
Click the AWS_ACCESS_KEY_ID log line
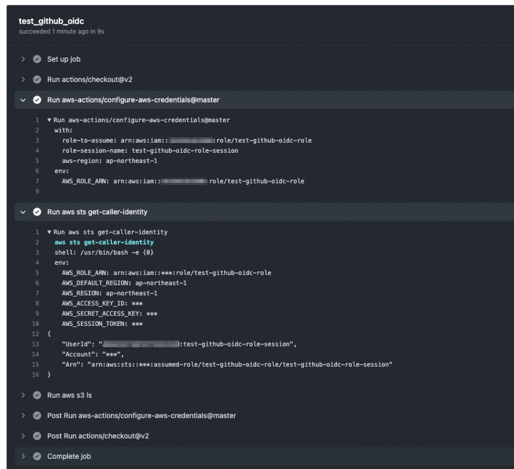(x=102, y=303)
